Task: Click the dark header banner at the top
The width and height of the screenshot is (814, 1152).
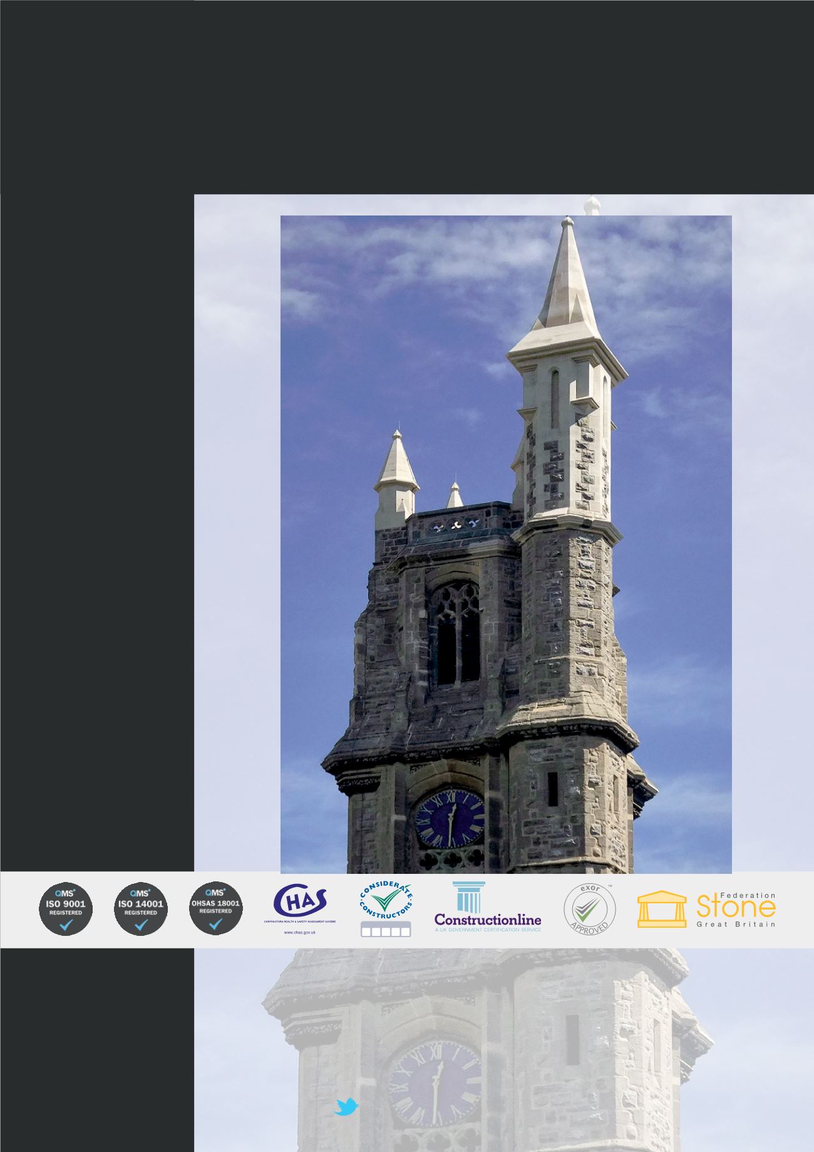Action: (x=407, y=94)
